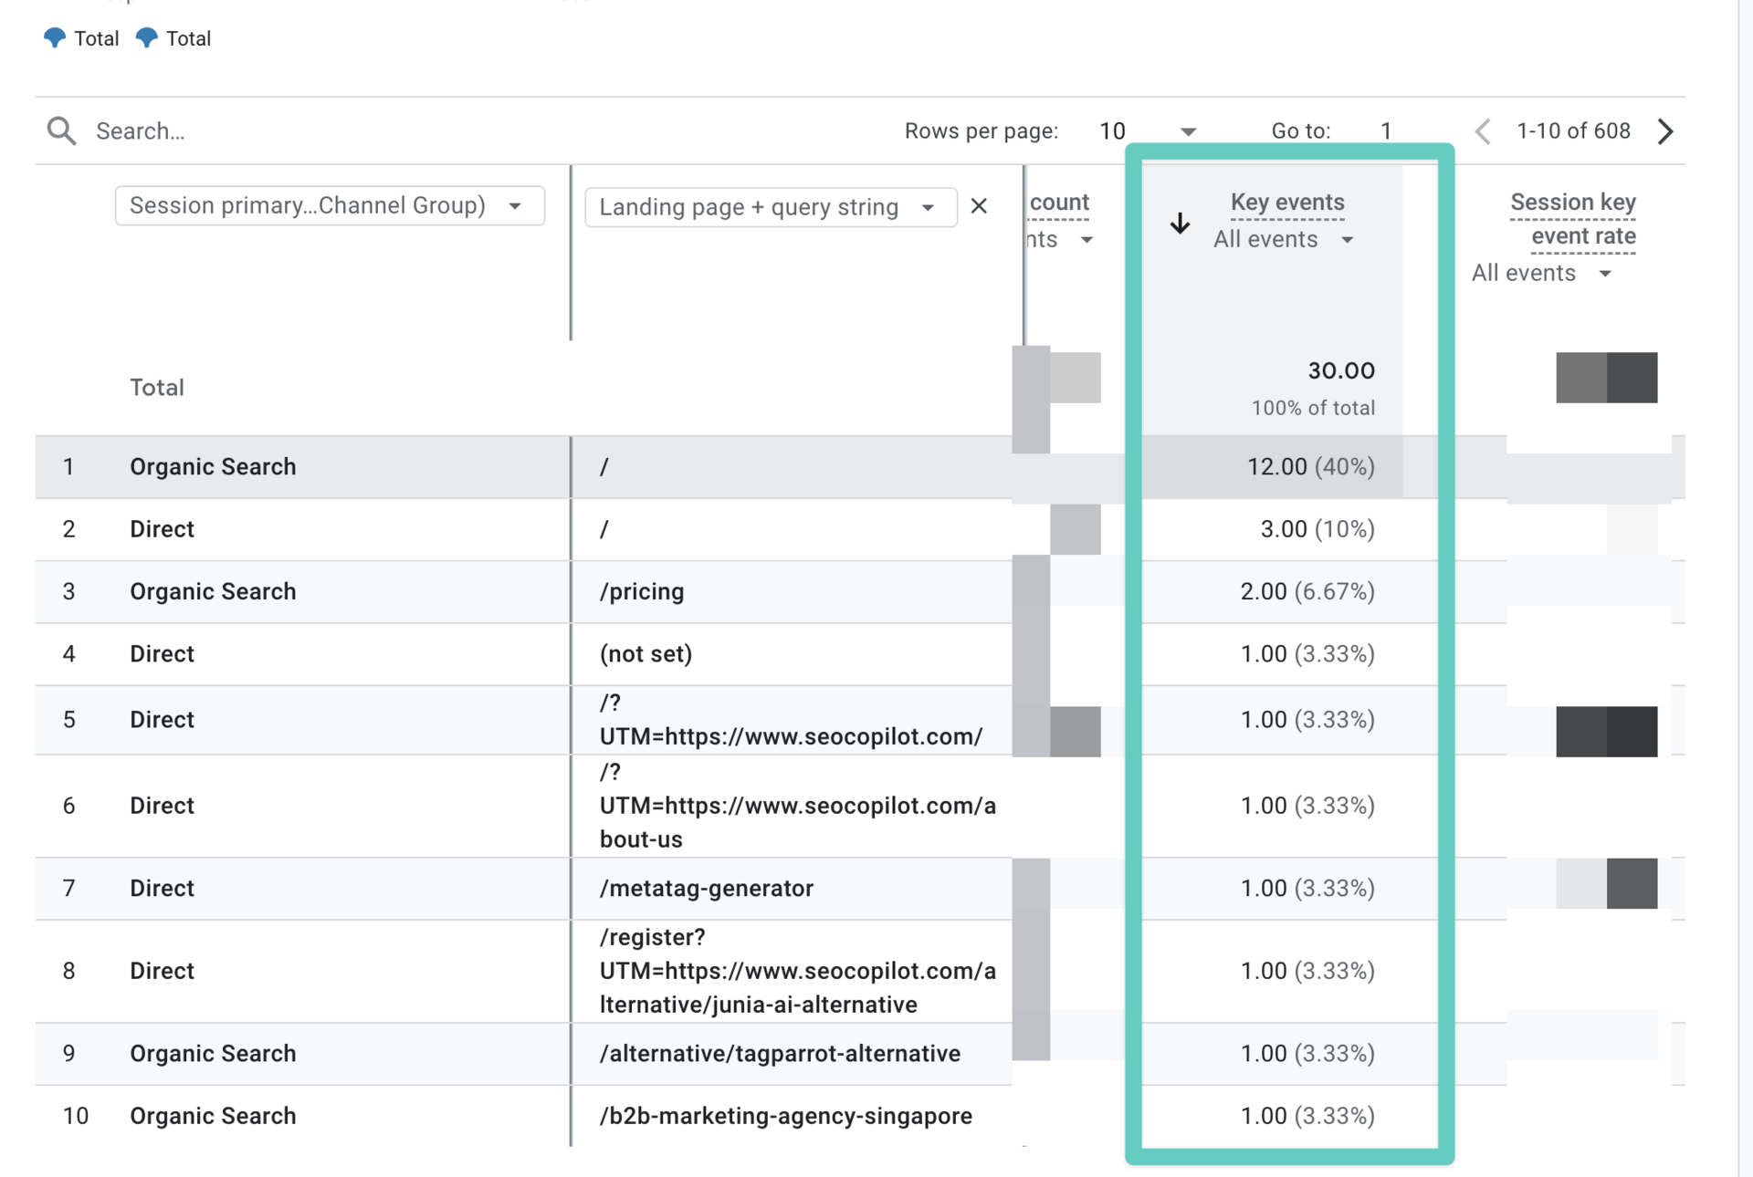Viewport: 1753px width, 1177px height.
Task: Click the first blue Total legend icon
Action: click(x=55, y=37)
